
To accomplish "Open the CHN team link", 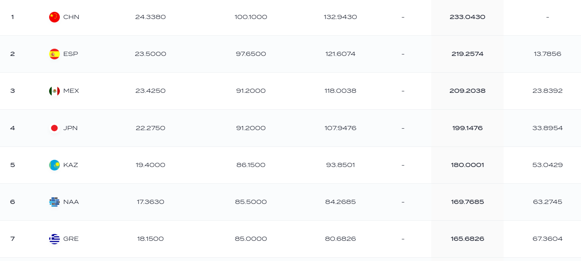I will pos(71,17).
